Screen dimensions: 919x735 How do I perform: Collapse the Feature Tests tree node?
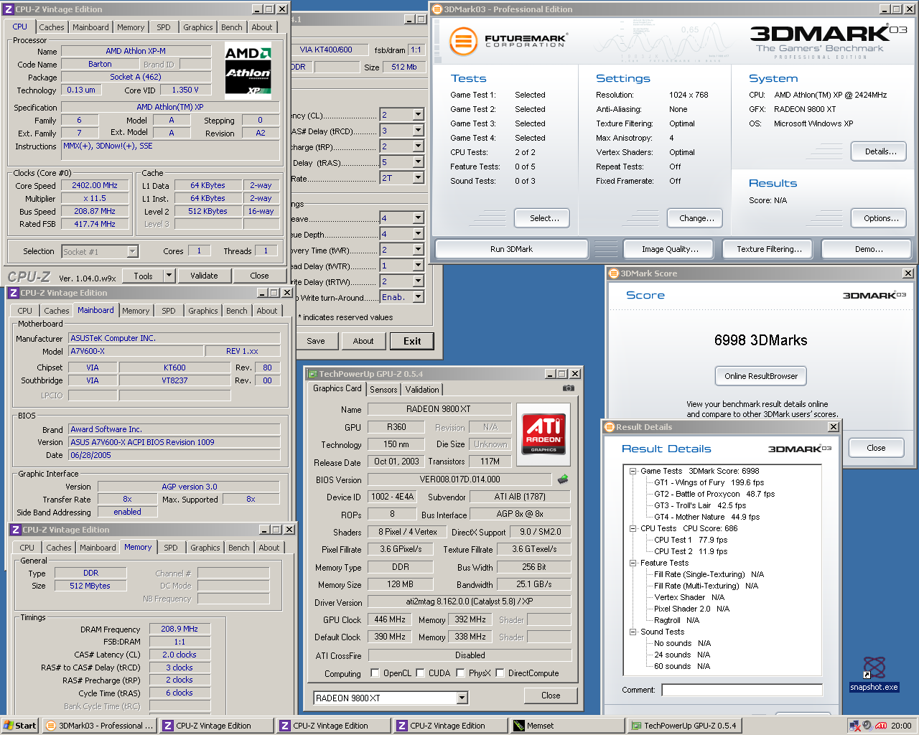pos(633,563)
